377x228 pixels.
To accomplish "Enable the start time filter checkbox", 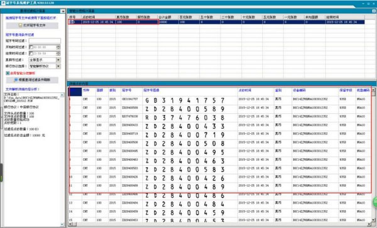I will pyautogui.click(x=31, y=47).
